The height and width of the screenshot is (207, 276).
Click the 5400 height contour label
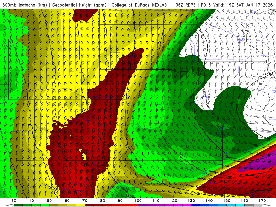pyautogui.click(x=228, y=177)
